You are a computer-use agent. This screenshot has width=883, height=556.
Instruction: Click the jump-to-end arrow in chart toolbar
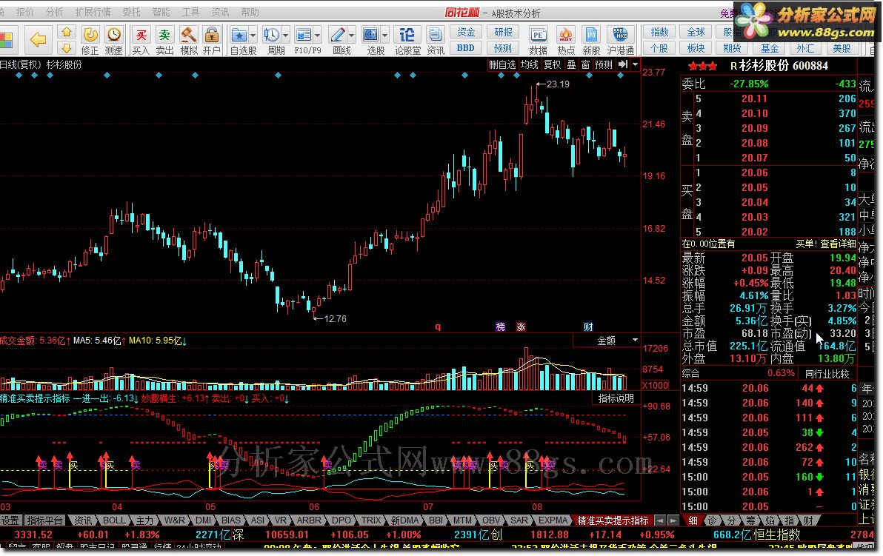point(623,64)
